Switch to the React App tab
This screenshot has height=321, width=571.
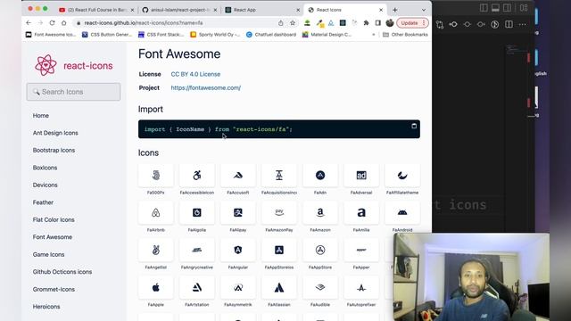(x=262, y=10)
